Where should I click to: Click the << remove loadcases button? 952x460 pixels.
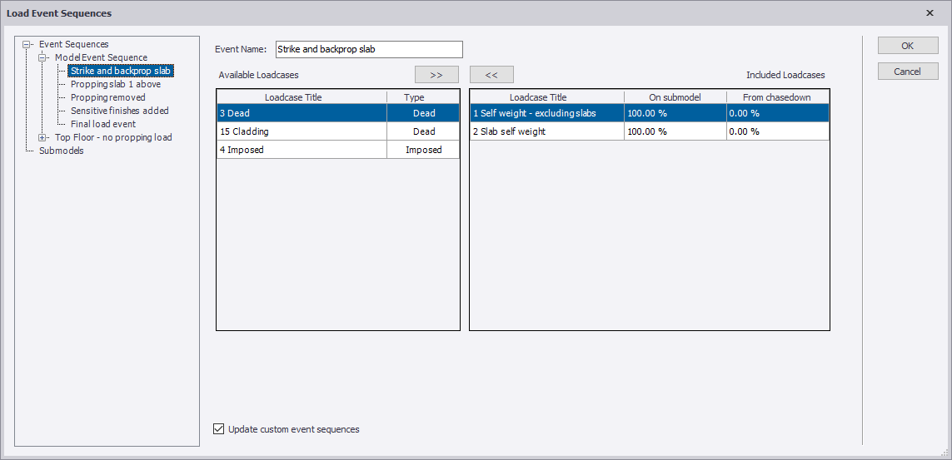pyautogui.click(x=491, y=75)
